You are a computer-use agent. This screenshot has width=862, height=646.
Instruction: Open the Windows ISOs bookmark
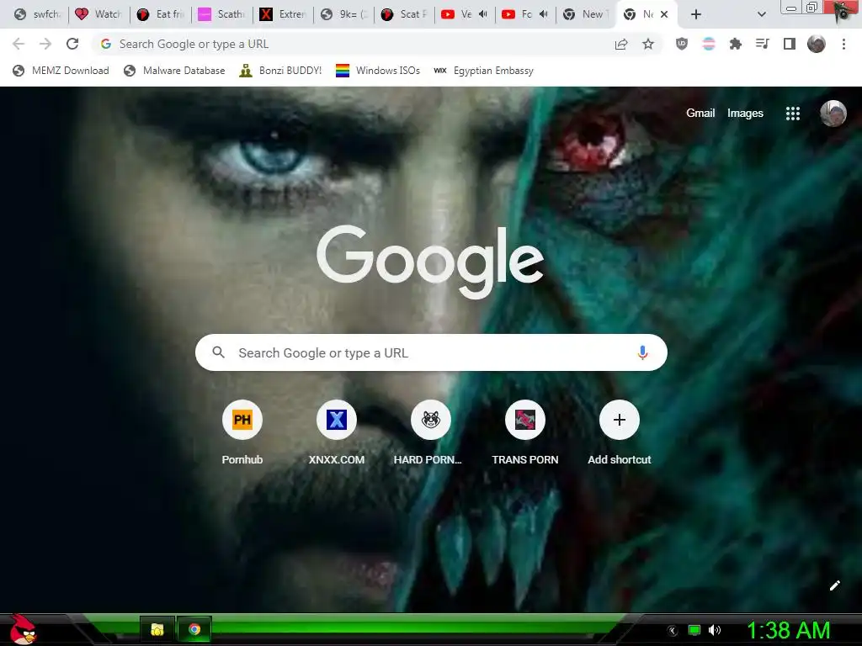378,71
